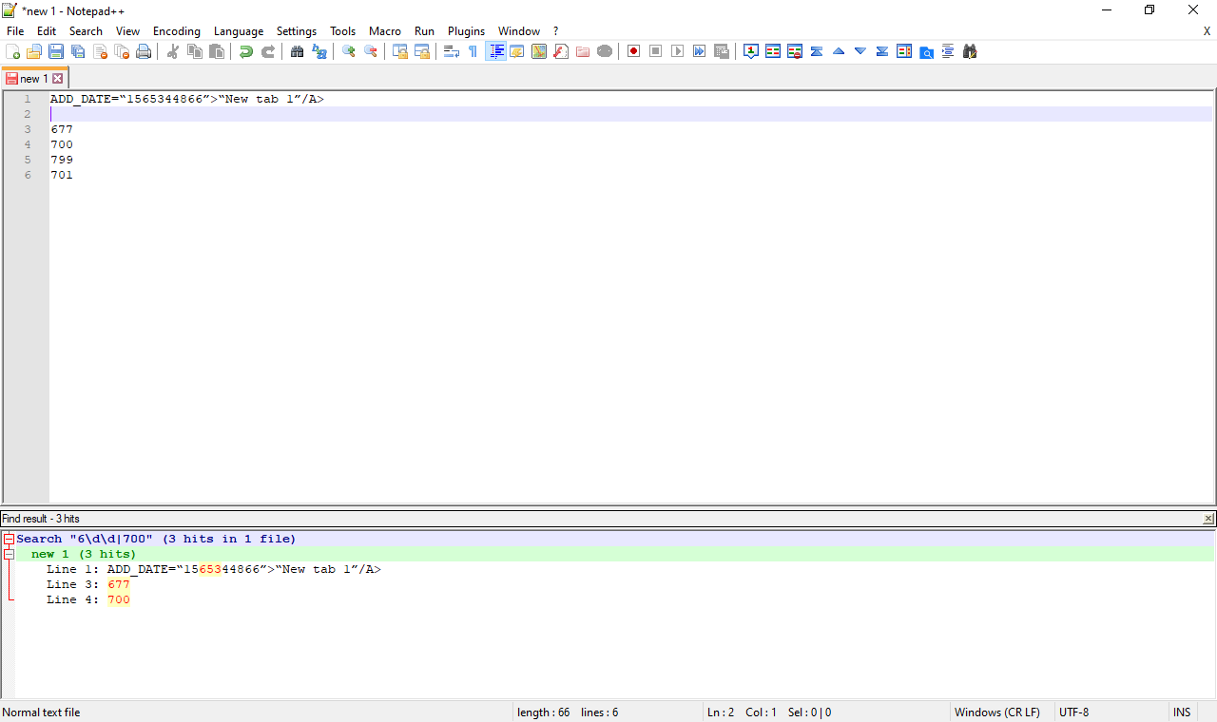The width and height of the screenshot is (1217, 722).
Task: Click the binoculars with pencil icon
Action: tap(970, 51)
